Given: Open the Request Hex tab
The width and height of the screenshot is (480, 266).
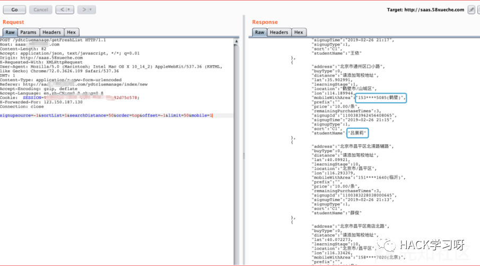Looking at the screenshot, I should 71,32.
